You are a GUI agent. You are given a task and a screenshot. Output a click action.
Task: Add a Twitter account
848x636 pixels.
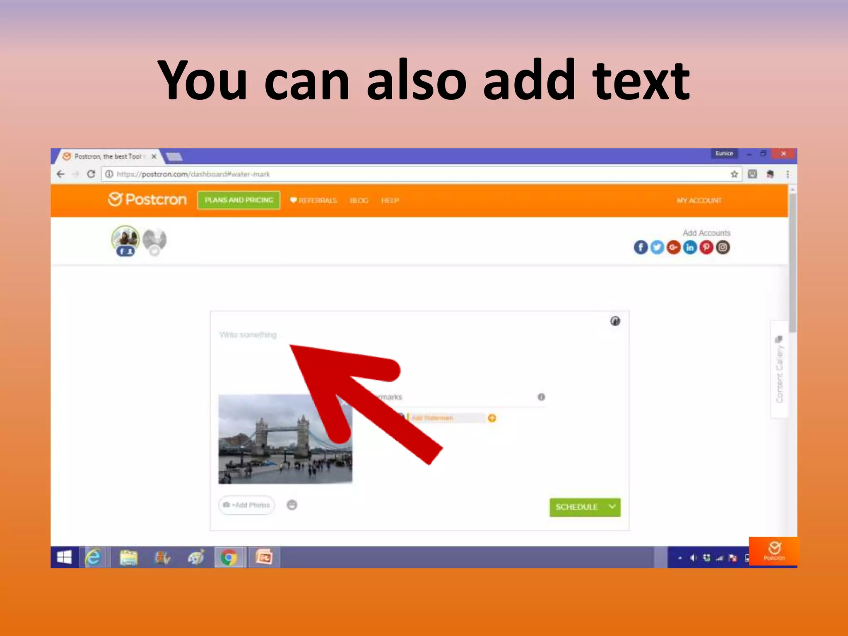[x=657, y=248]
